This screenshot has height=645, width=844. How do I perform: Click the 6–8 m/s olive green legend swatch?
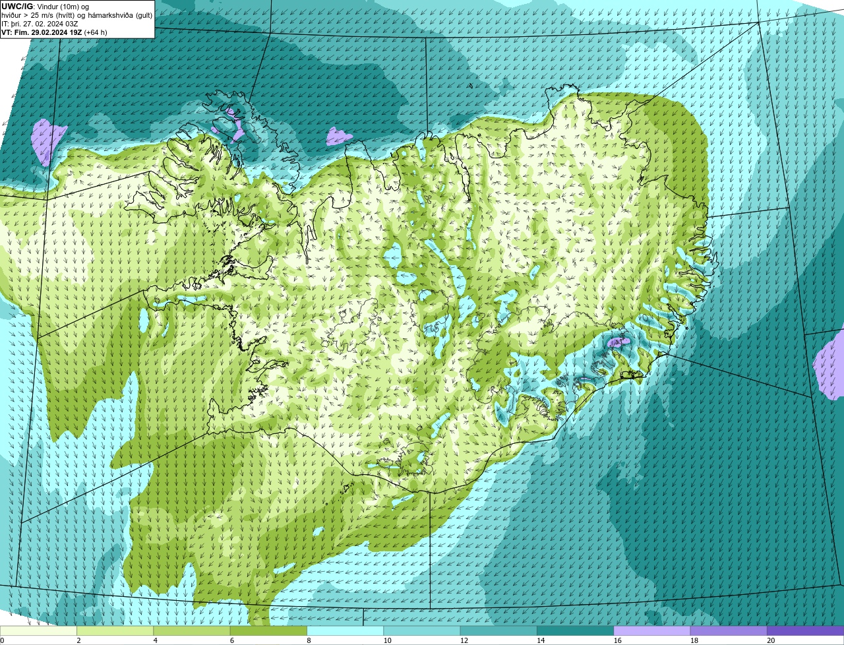[268, 630]
